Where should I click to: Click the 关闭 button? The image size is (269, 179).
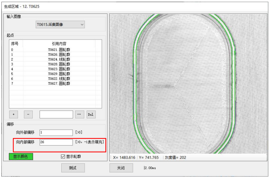click(x=121, y=168)
